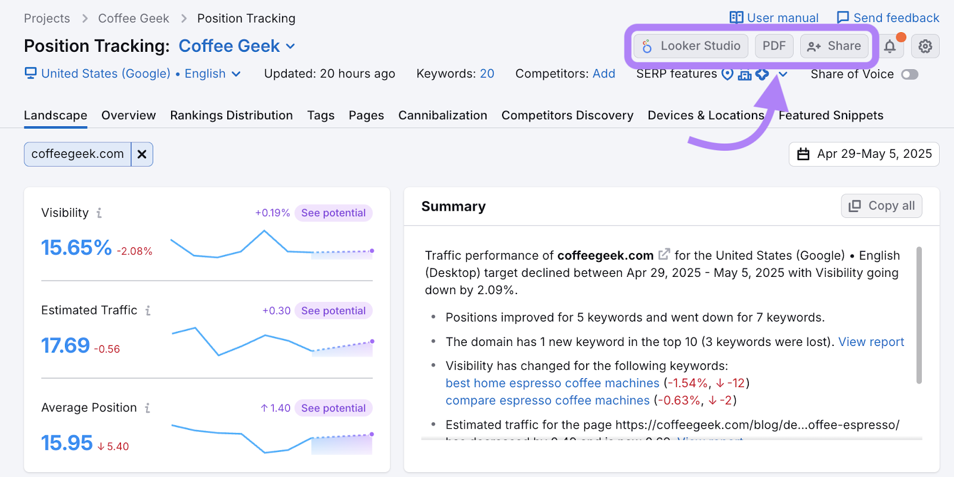Click the Looker Studio button
The width and height of the screenshot is (954, 477).
(x=690, y=46)
